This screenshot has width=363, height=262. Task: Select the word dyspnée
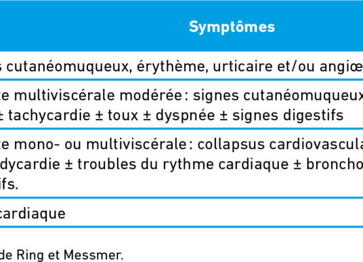pos(185,115)
